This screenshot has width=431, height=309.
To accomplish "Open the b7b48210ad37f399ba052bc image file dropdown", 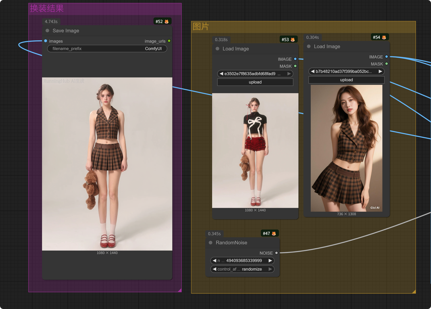I will coord(346,71).
